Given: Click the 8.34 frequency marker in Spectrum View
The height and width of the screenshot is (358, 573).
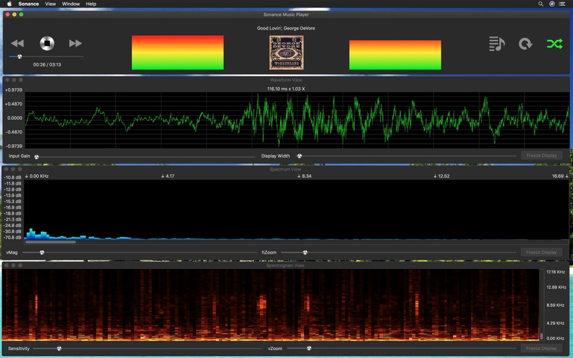Looking at the screenshot, I should (x=305, y=176).
